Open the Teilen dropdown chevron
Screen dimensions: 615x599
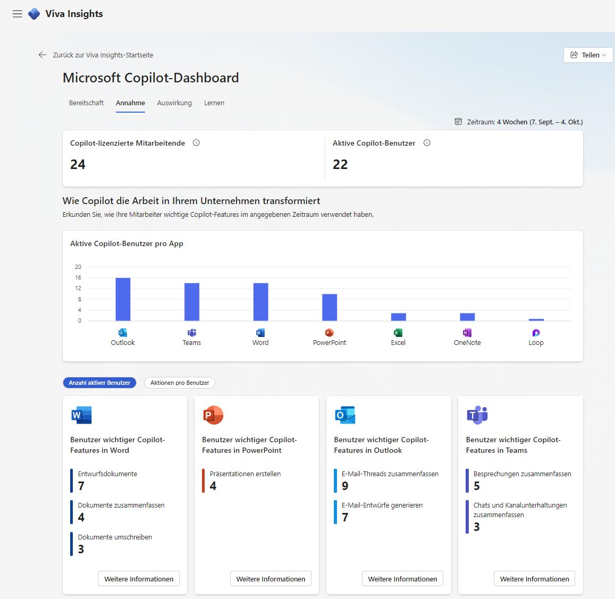point(604,55)
